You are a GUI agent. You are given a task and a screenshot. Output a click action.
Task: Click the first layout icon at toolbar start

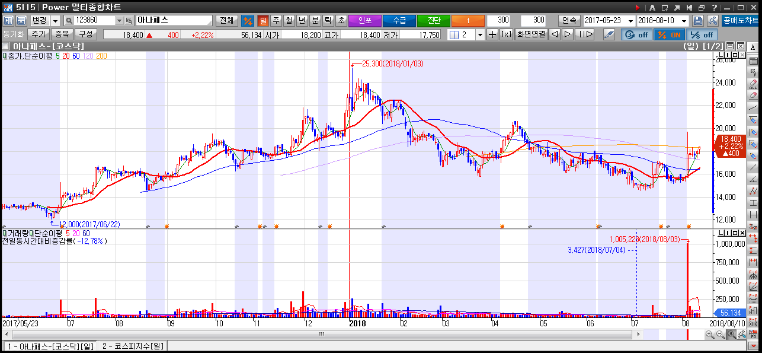point(8,20)
